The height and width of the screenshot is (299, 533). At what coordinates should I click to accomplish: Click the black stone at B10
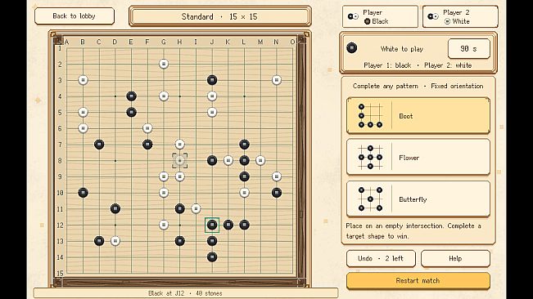pos(83,193)
